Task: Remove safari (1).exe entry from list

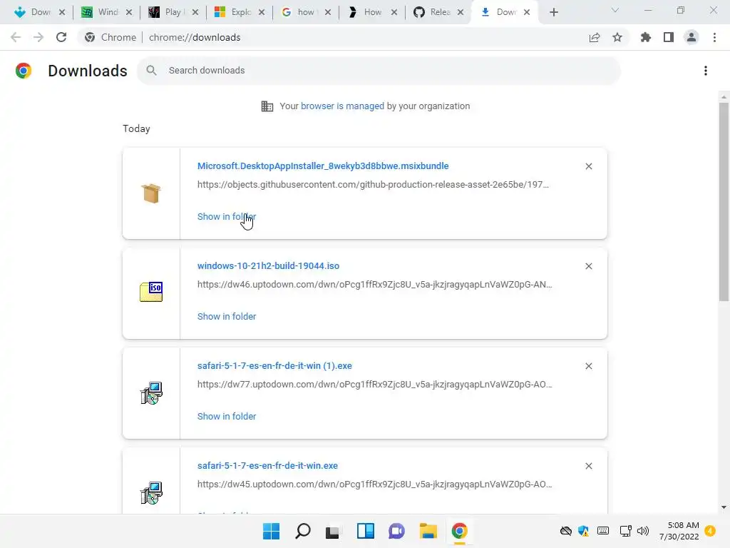Action: point(588,366)
